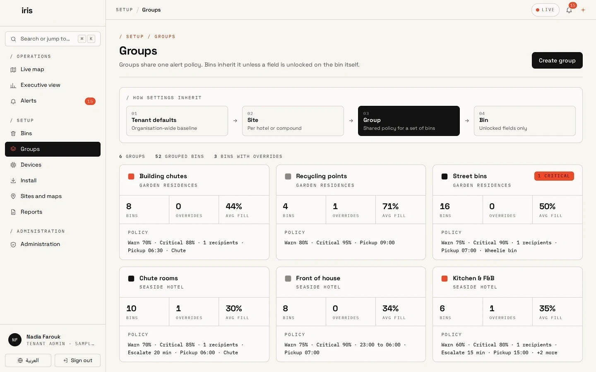Viewport: 596px width, 372px height.
Task: Toggle the LIVE status pill
Action: click(x=546, y=10)
